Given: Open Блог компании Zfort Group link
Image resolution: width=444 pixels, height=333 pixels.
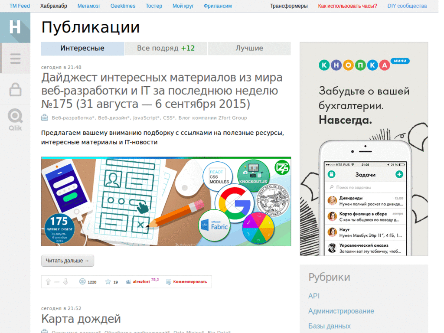Looking at the screenshot, I should (212, 118).
